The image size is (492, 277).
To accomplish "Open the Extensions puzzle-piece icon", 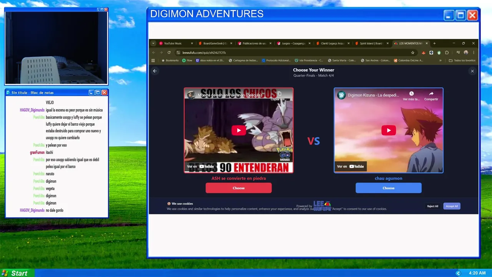I will pos(447,52).
